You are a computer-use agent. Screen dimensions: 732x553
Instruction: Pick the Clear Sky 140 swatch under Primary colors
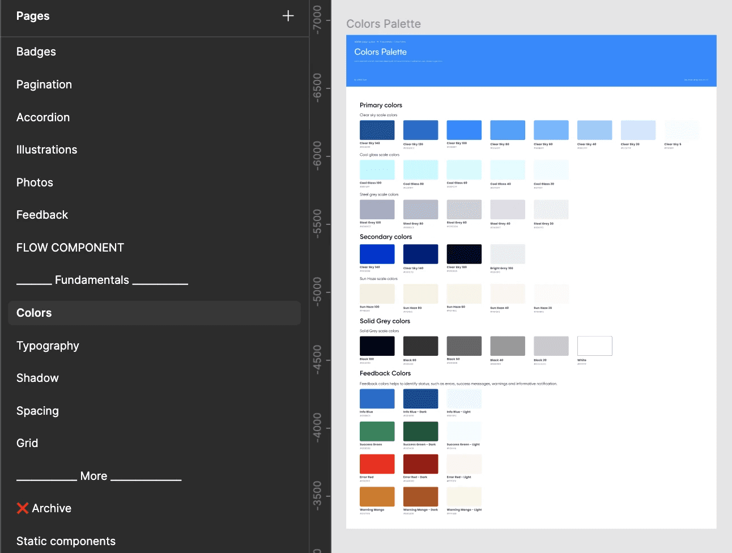pos(377,130)
